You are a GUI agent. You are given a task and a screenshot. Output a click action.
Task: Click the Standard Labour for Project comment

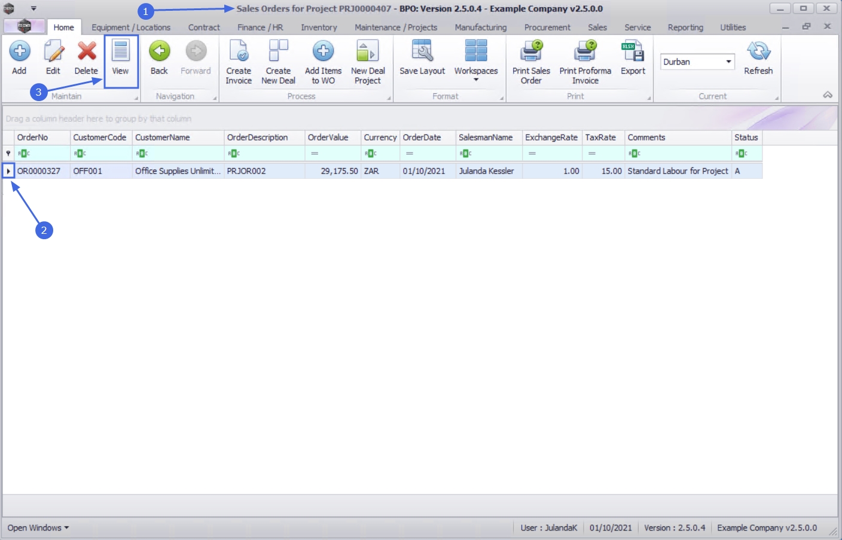point(678,171)
